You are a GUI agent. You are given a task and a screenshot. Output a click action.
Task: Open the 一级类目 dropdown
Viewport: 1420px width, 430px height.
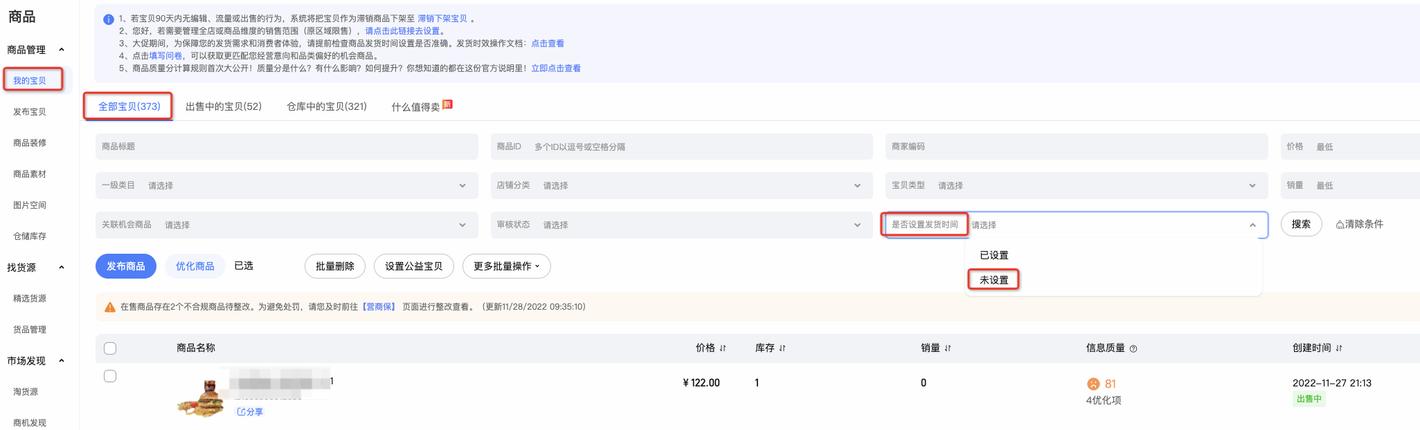287,185
